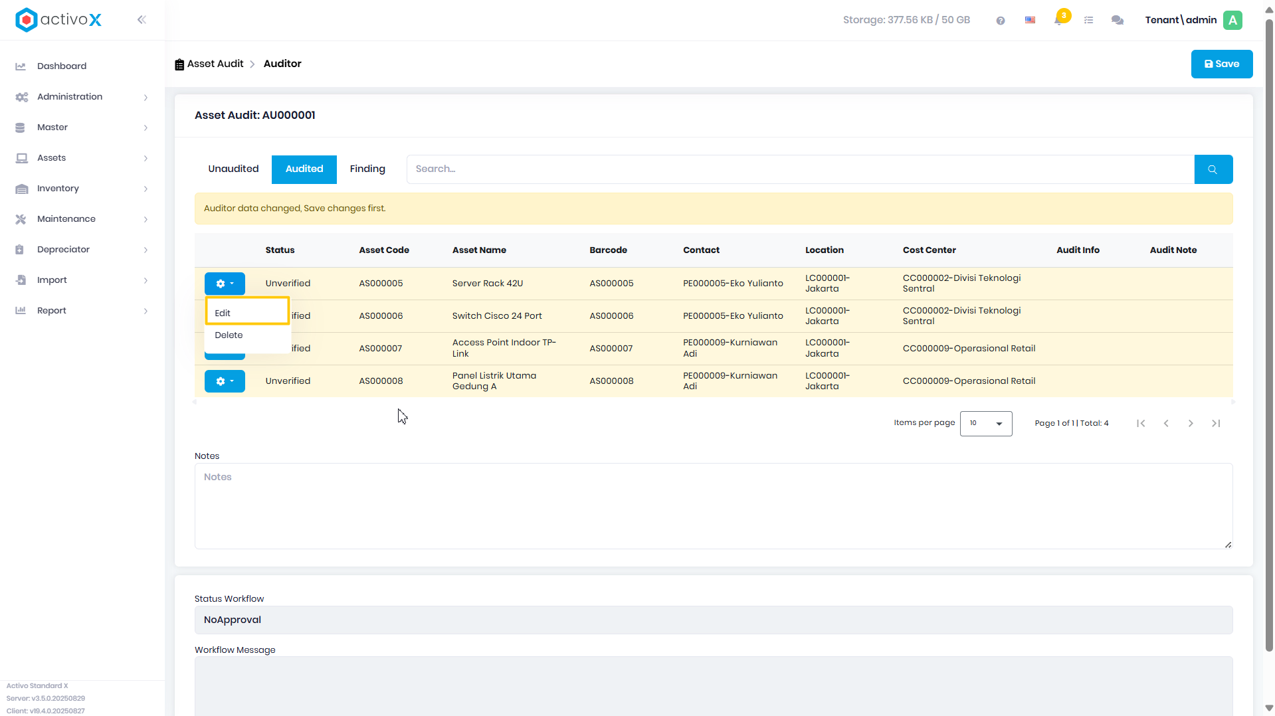
Task: Expand the Import menu chevron
Action: pos(146,281)
